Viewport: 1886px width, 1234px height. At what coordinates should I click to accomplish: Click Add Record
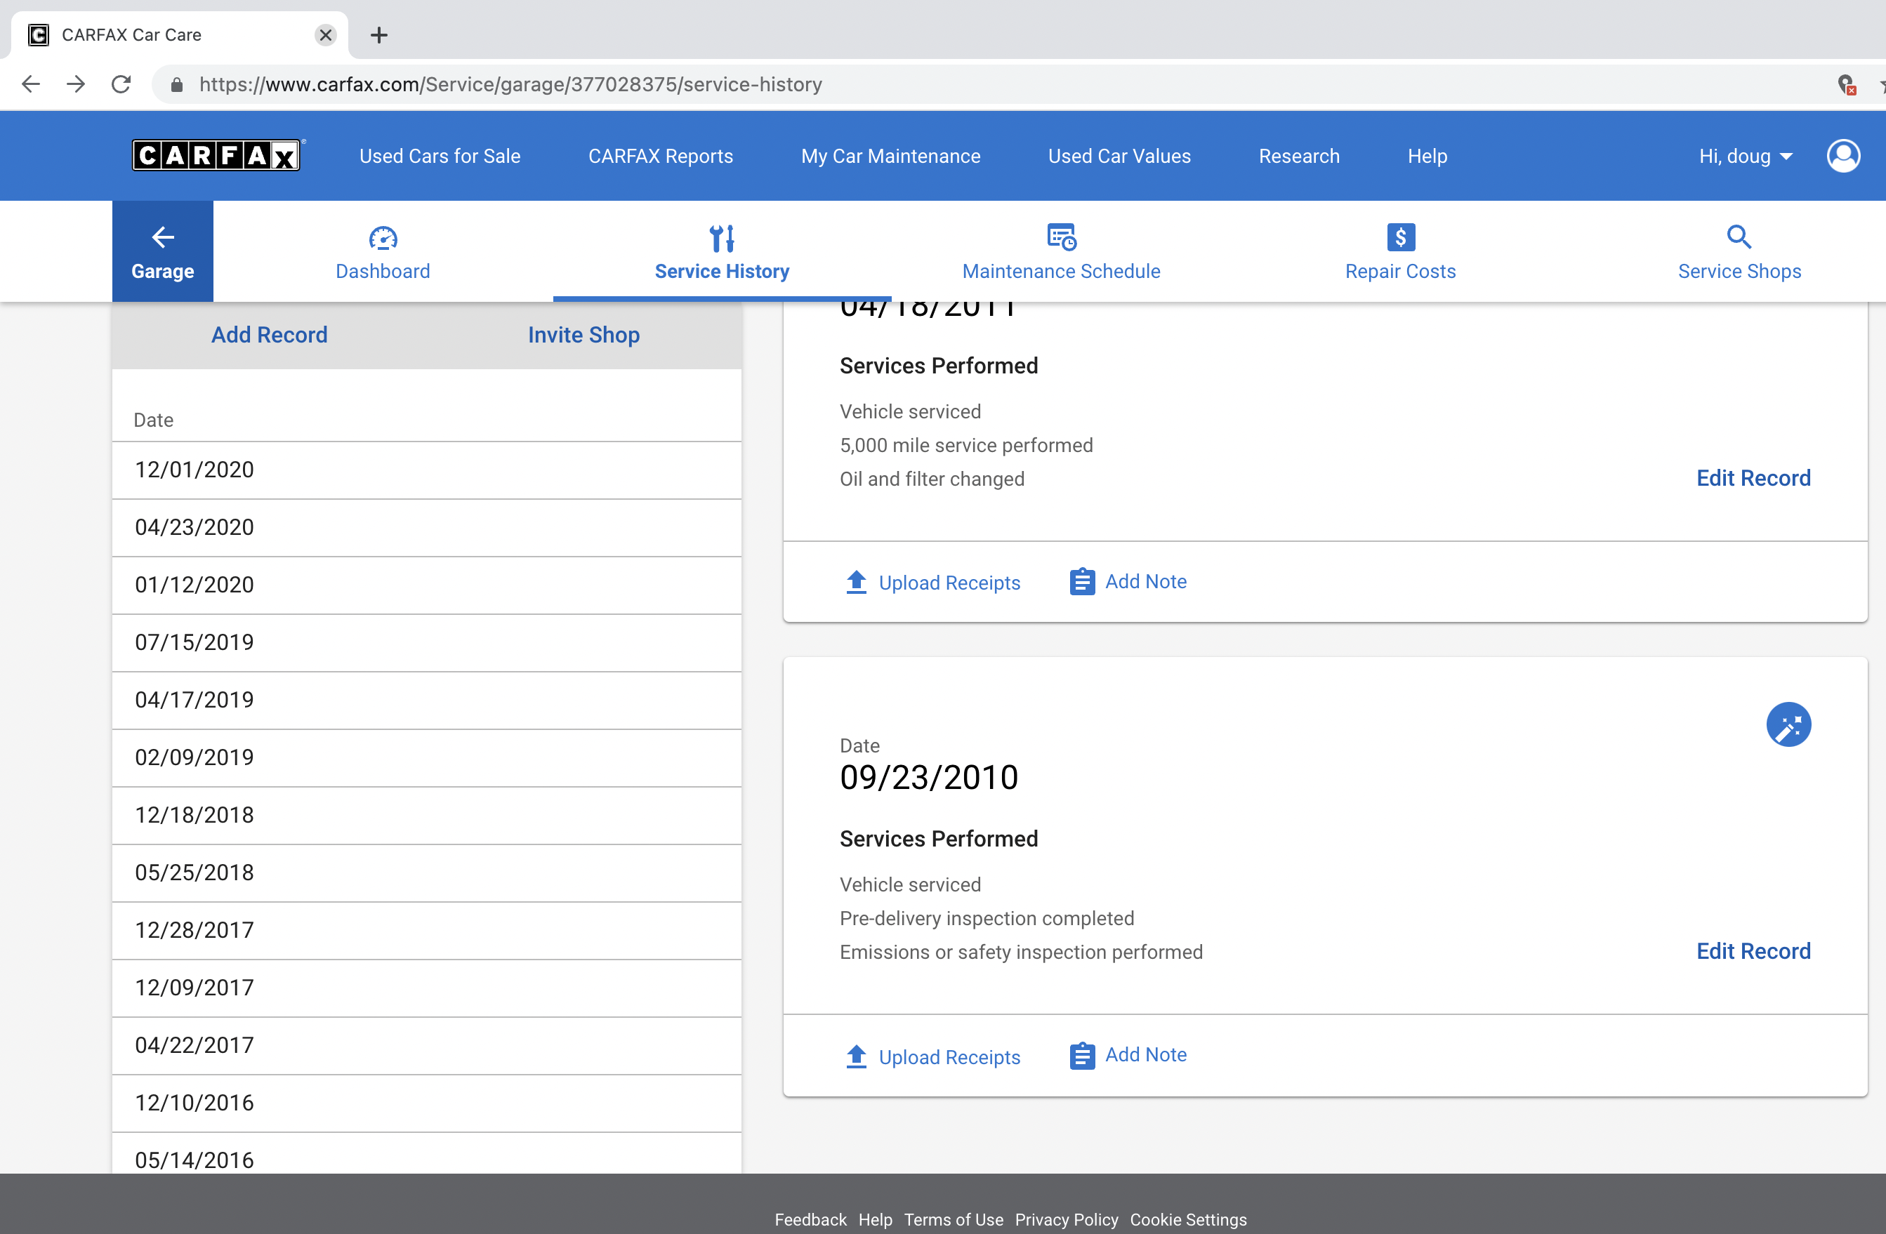click(270, 335)
